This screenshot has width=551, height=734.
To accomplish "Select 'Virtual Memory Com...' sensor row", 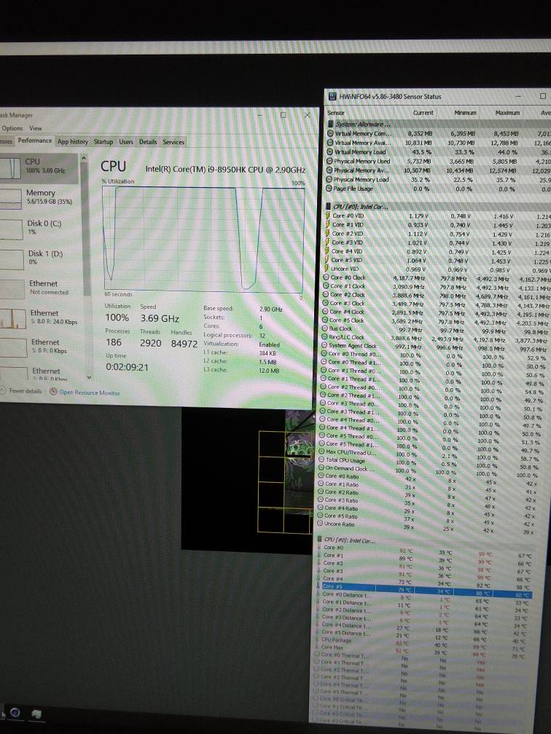I will [x=438, y=133].
